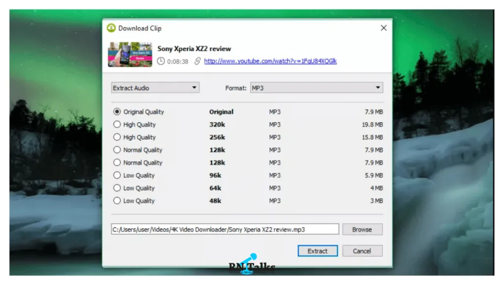The image size is (504, 284).
Task: Click the 4K Video Downloader app icon
Action: 111,28
